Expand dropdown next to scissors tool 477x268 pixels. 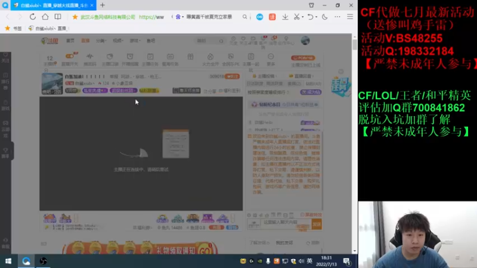[x=303, y=17]
